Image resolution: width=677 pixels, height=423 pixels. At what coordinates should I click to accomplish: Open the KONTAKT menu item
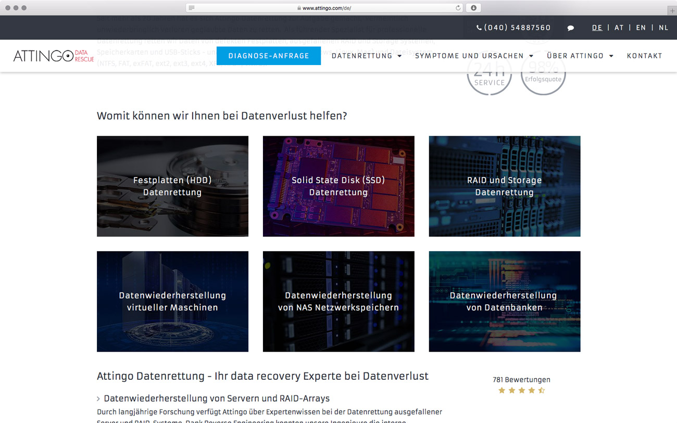point(645,56)
